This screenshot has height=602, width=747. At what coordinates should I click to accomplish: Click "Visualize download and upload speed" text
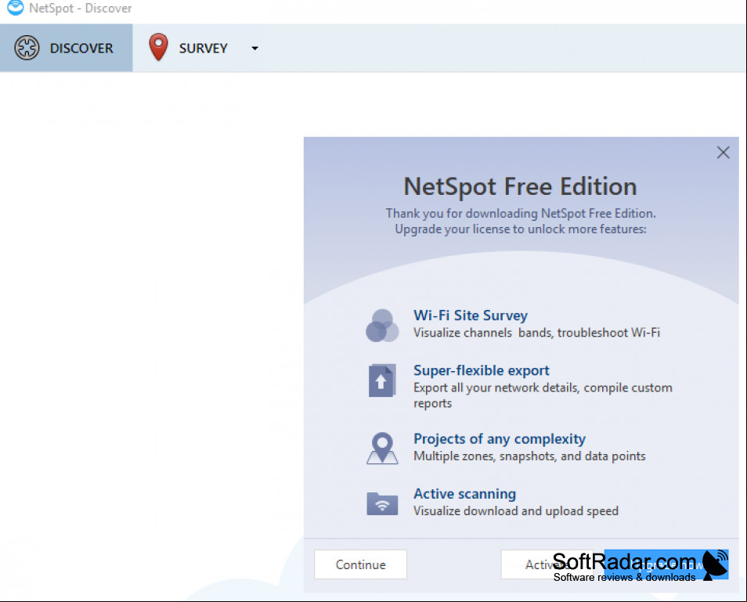coord(516,511)
